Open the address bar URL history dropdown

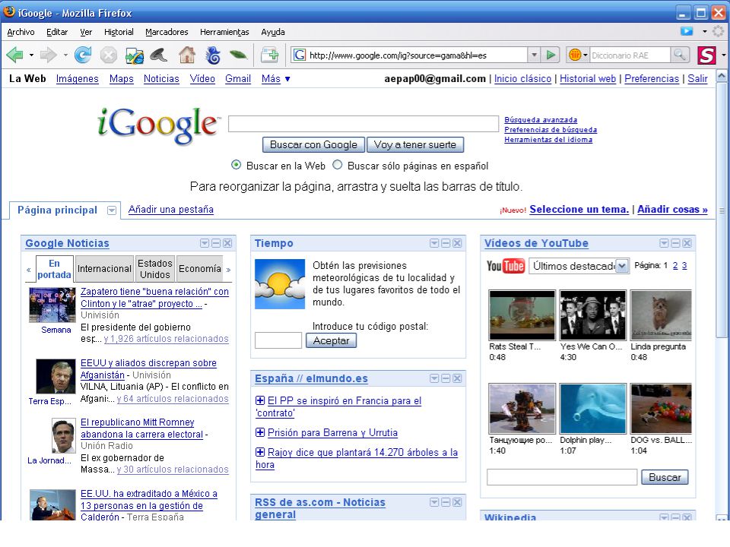click(534, 55)
